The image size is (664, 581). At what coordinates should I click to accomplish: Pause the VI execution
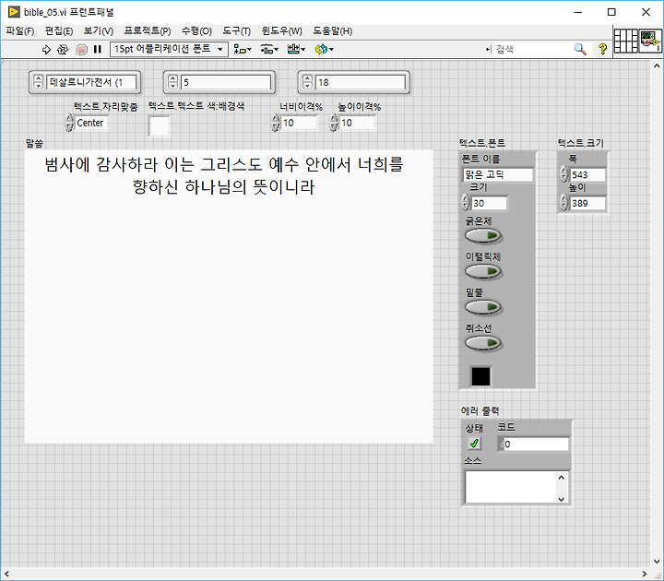[98, 50]
